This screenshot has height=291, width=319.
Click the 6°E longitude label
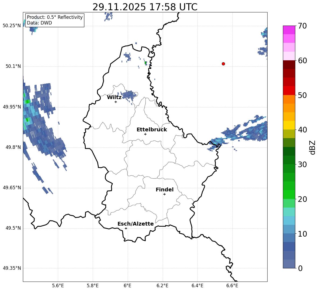[x=127, y=286]
